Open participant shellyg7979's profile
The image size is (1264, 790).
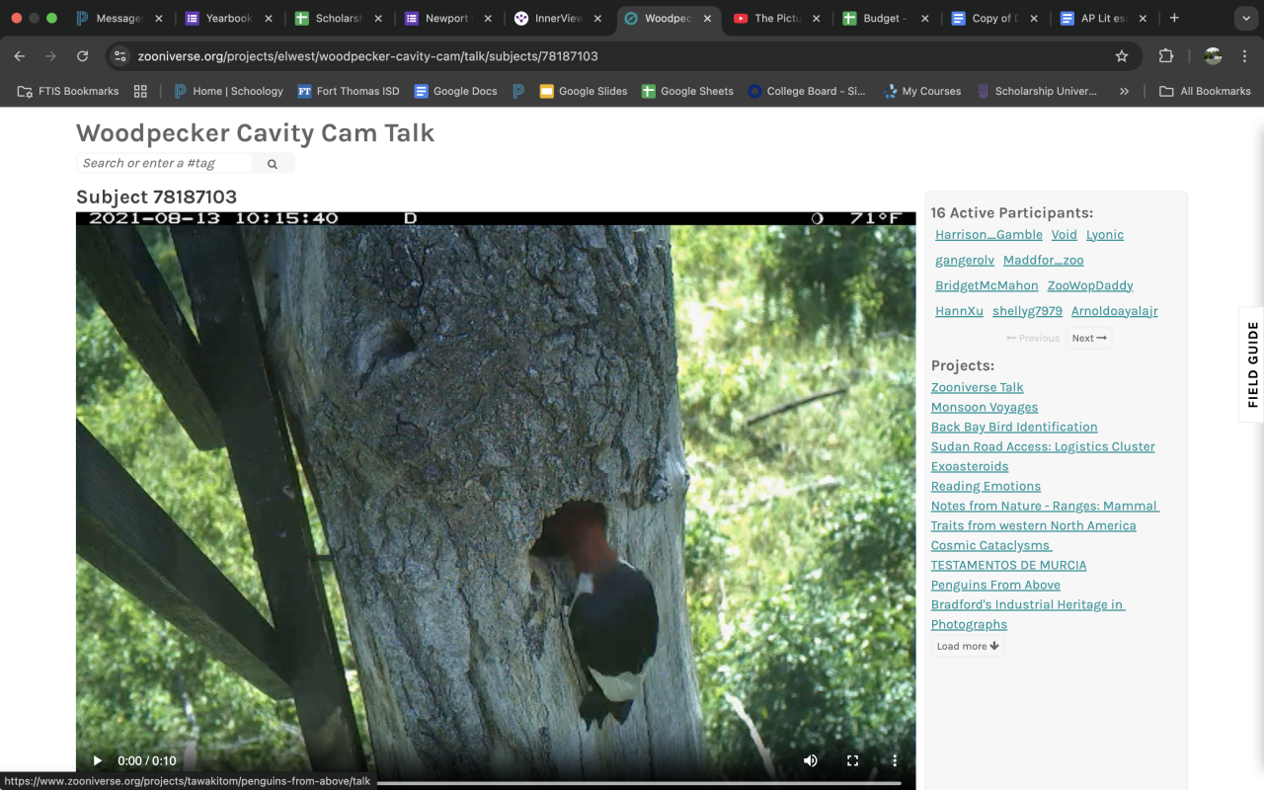(x=1027, y=311)
